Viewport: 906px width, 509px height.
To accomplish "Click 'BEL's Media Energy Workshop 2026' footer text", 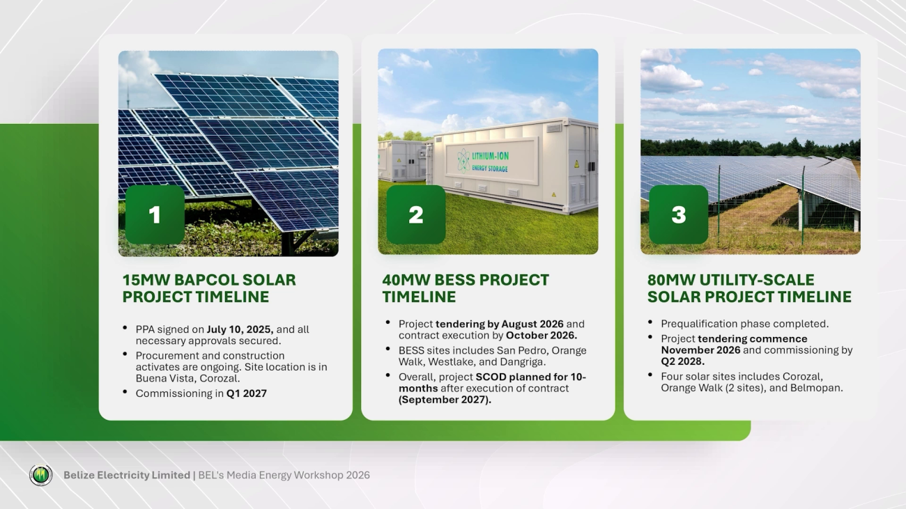I will [x=284, y=475].
